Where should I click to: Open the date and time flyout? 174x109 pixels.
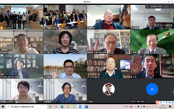coord(163,107)
